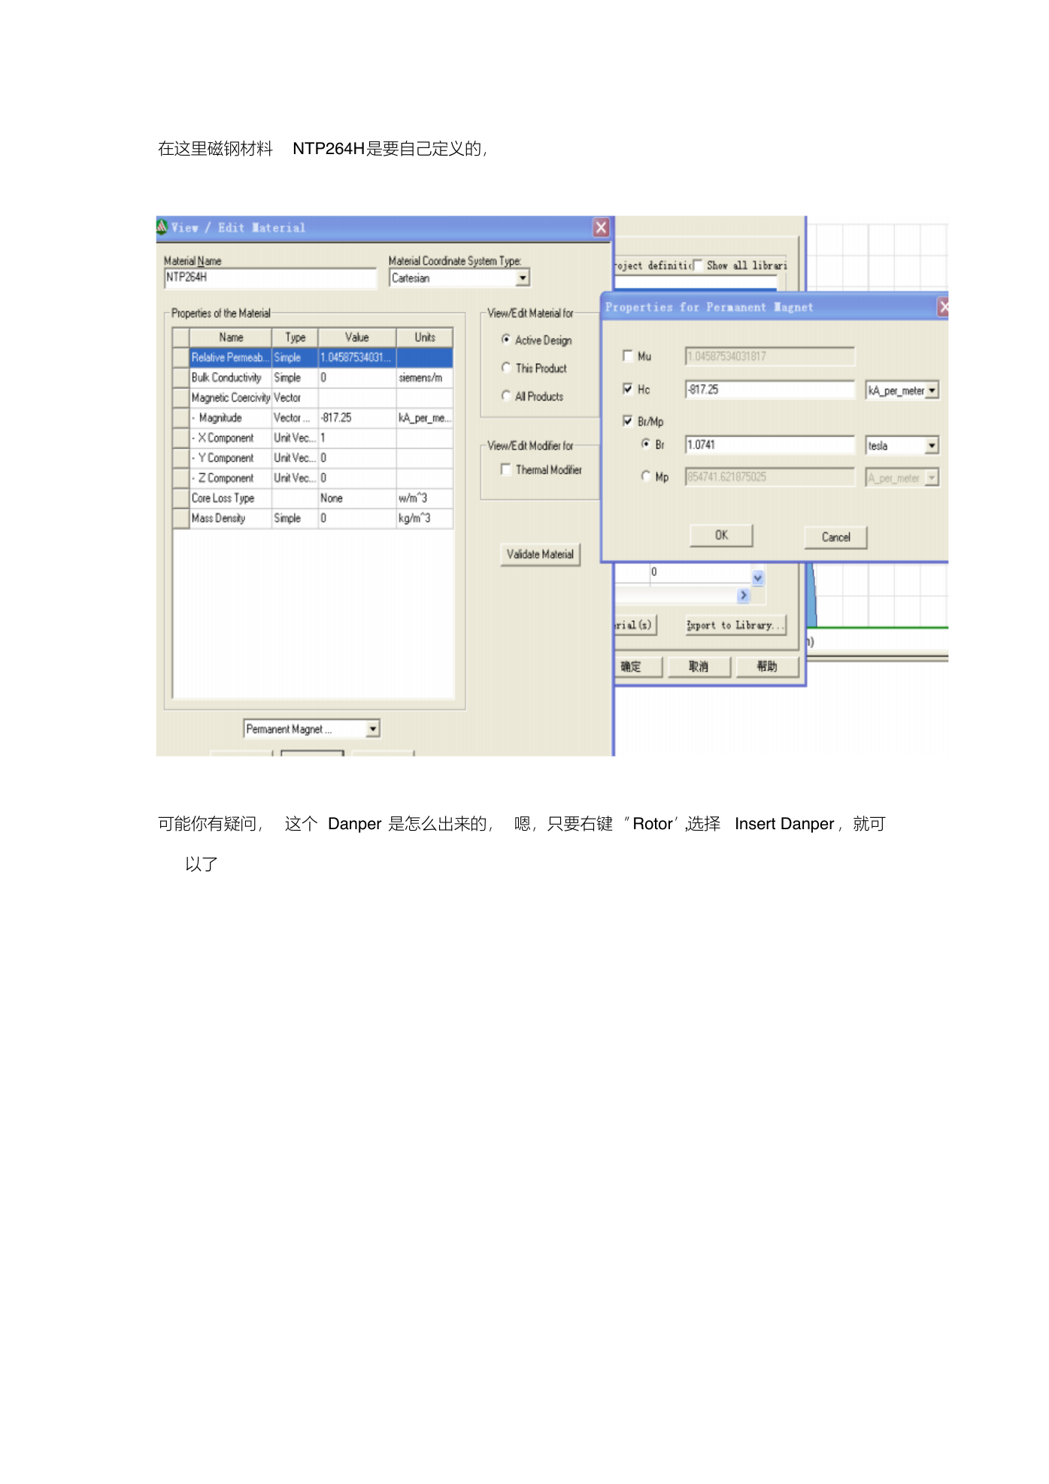This screenshot has width=1049, height=1484.
Task: Select the Br radio button
Action: click(646, 444)
